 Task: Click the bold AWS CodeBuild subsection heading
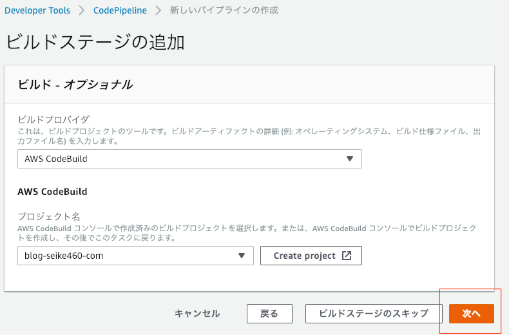pyautogui.click(x=52, y=192)
